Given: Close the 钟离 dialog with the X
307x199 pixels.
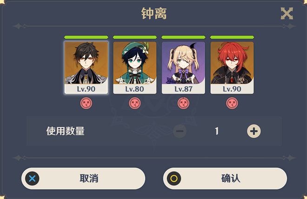Looking at the screenshot, I should 287,13.
